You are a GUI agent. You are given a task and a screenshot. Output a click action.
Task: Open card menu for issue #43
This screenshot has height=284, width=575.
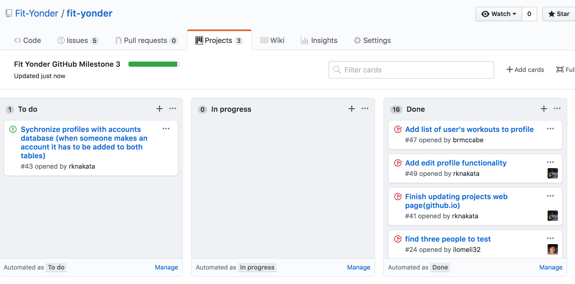pyautogui.click(x=166, y=129)
